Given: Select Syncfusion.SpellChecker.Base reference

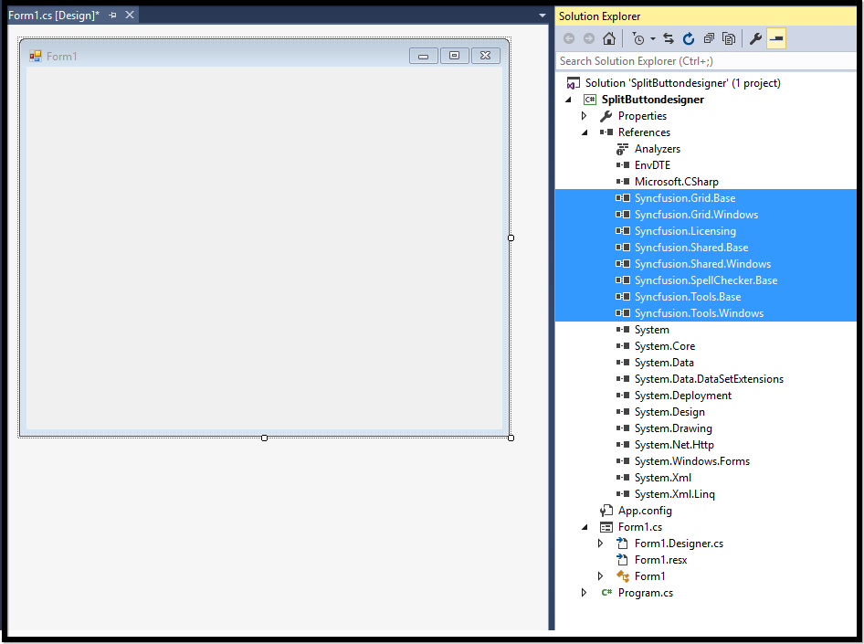Looking at the screenshot, I should point(706,280).
